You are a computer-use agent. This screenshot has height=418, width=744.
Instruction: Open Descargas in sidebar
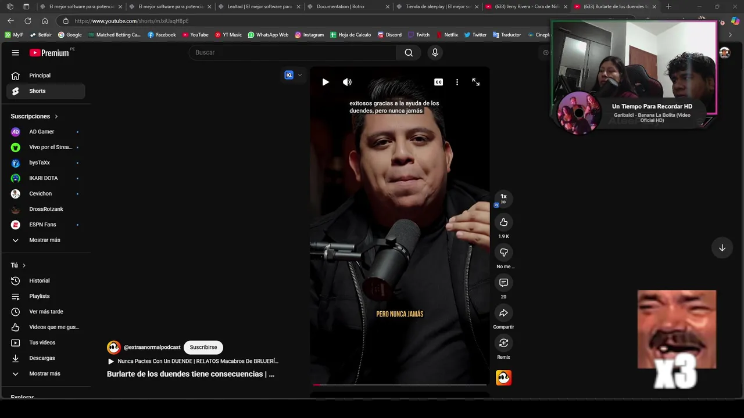tap(45, 358)
